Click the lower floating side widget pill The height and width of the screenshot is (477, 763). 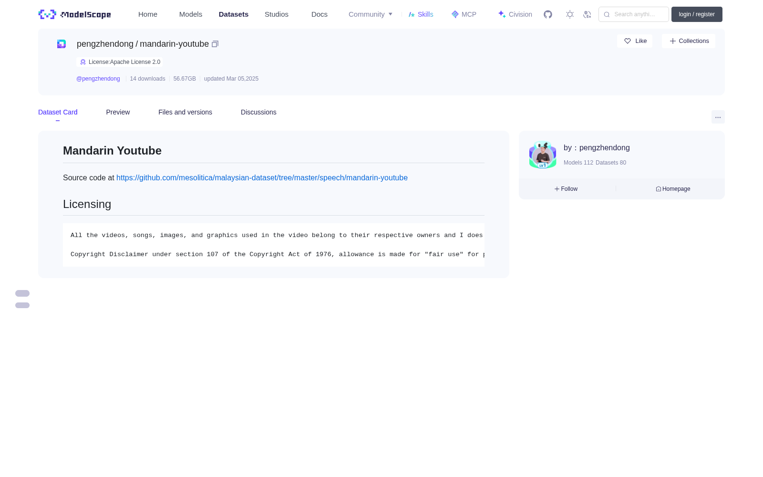(22, 305)
